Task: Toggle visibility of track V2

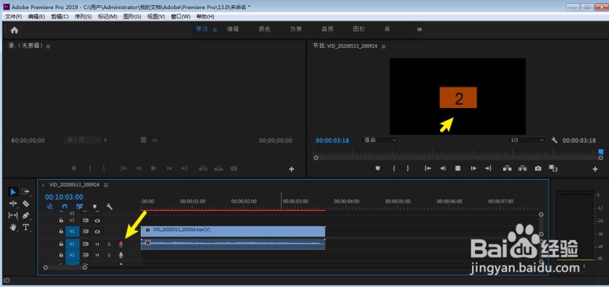Action: (x=97, y=220)
